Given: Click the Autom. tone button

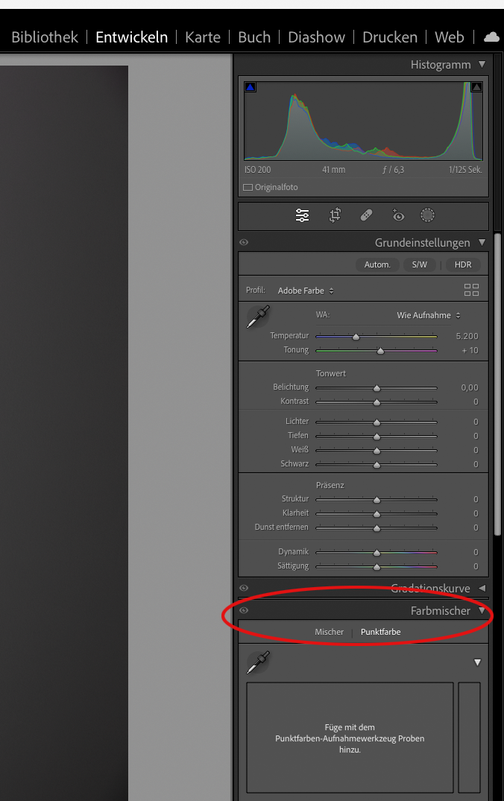Looking at the screenshot, I should click(377, 265).
